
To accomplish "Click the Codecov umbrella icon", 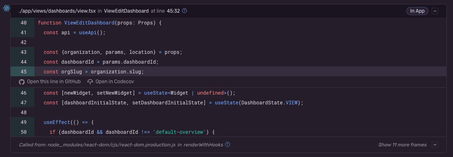I will point(90,82).
